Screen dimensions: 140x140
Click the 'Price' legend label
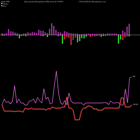coord(4,6)
